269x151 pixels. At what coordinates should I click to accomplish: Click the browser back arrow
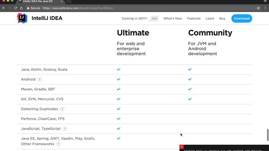click(x=4, y=8)
